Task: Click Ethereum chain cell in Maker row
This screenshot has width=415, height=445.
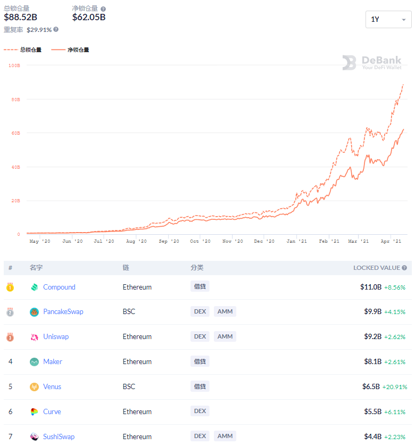Action: [x=137, y=361]
